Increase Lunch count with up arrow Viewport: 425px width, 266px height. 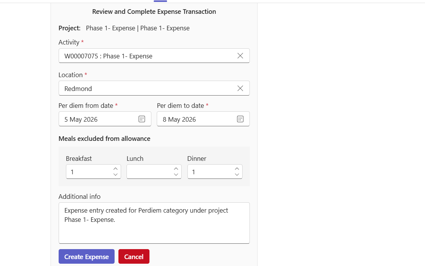coord(176,169)
